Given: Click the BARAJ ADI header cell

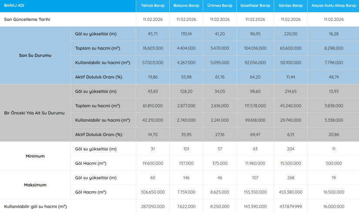Looking at the screenshot, I should click(x=15, y=6).
